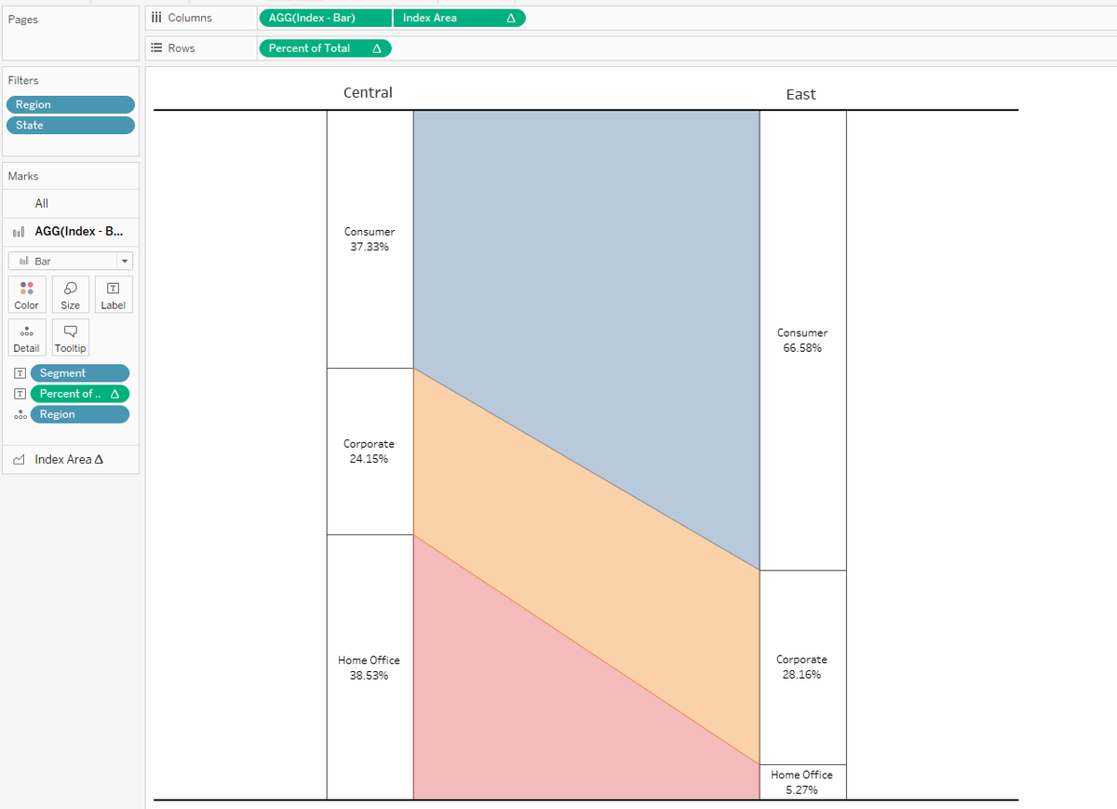Click the State filter pill
Image resolution: width=1117 pixels, height=809 pixels.
[x=71, y=126]
